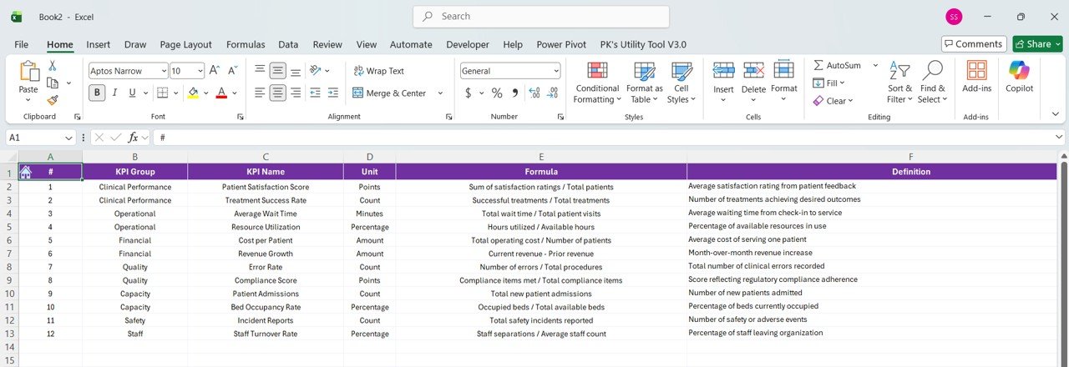Apply the Accounting dollar number format
Image resolution: width=1069 pixels, height=367 pixels.
click(x=469, y=93)
